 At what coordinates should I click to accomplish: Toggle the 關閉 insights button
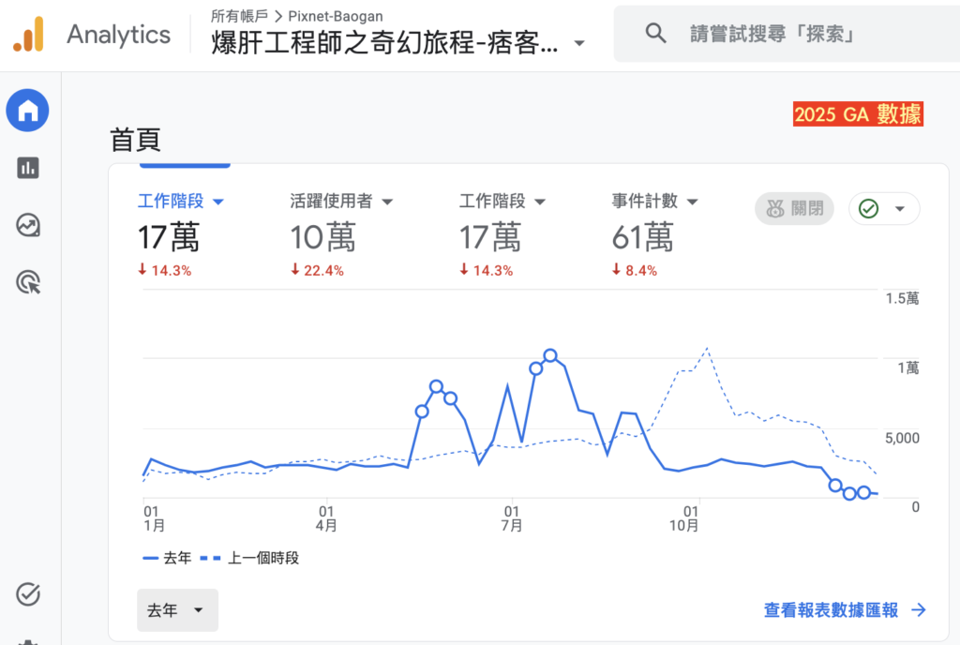pos(794,209)
